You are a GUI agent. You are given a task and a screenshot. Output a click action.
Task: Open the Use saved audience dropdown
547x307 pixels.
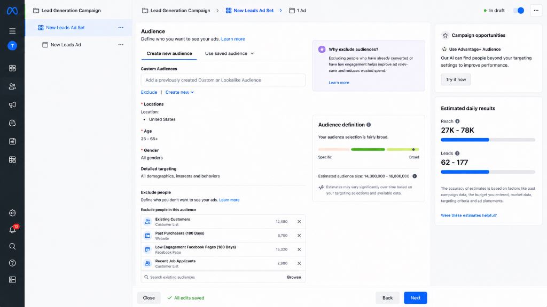[x=229, y=53]
